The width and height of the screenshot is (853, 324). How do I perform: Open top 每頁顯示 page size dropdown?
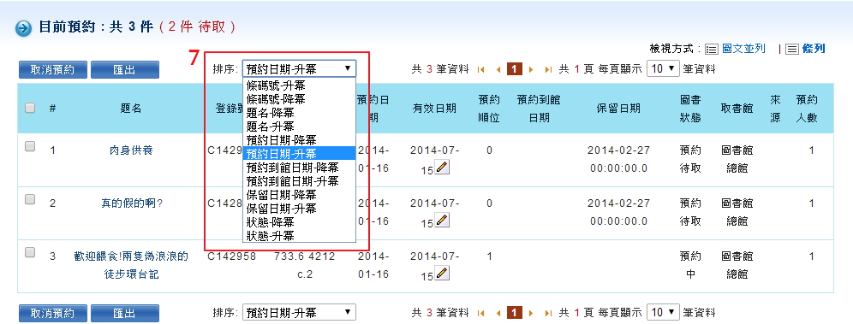point(663,69)
